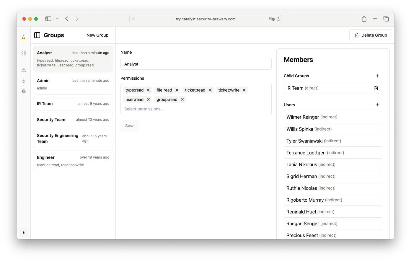Select the Admin group in the list
Viewport: 411px width, 261px height.
(73, 84)
